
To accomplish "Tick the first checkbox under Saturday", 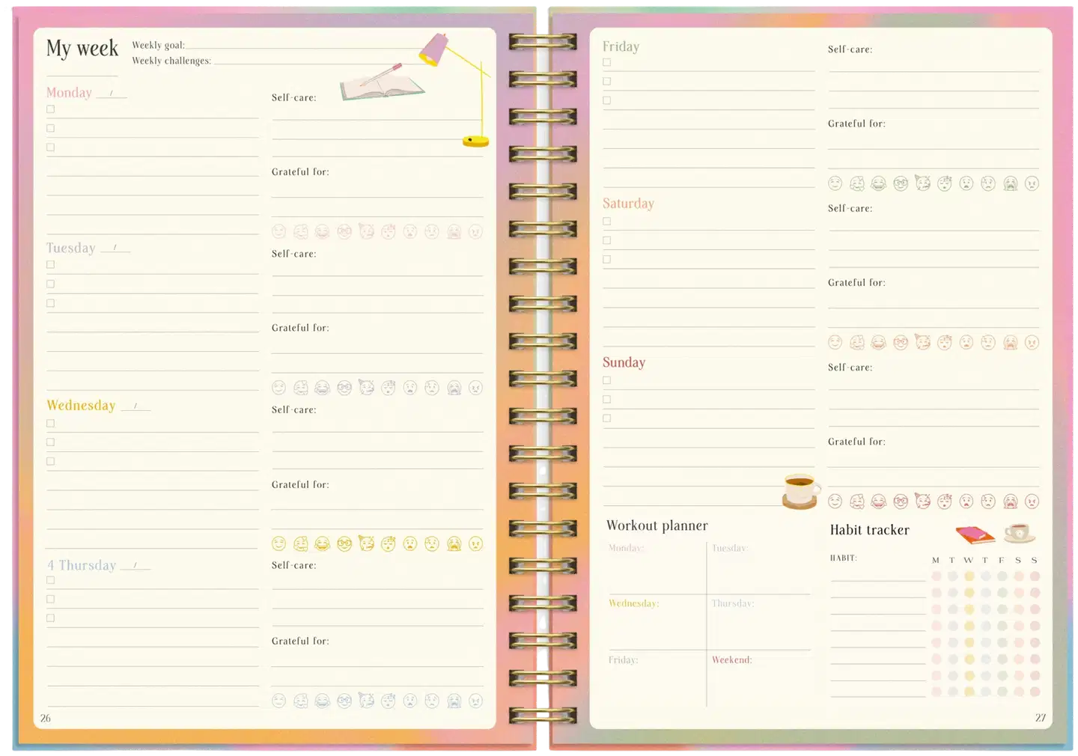I will (x=607, y=222).
